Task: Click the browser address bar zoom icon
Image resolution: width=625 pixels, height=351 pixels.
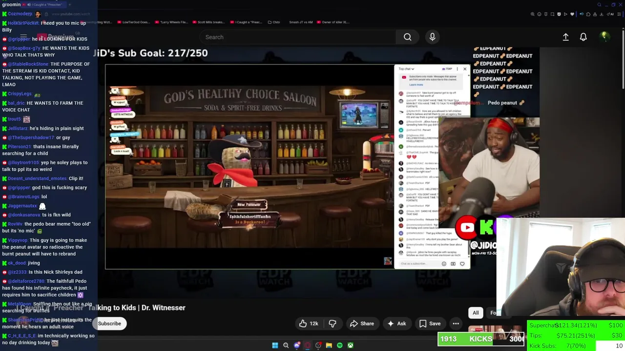Action: coord(533,14)
